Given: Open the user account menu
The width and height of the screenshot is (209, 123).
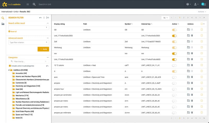Looking at the screenshot, I should point(196,4).
